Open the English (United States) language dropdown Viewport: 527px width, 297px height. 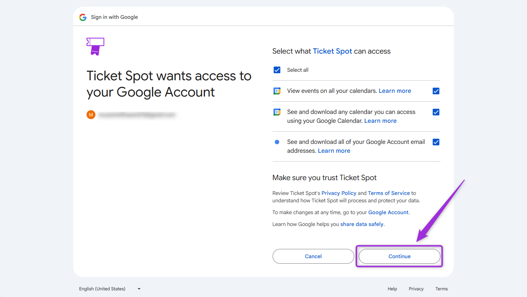tap(110, 289)
